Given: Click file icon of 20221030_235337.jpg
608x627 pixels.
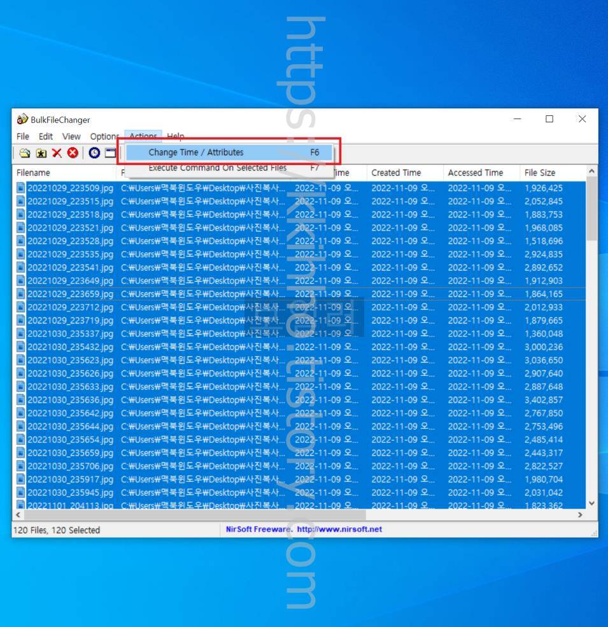Looking at the screenshot, I should coord(20,333).
